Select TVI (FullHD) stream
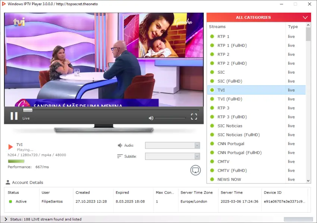Screen dimensions: 317x223 [256, 99]
